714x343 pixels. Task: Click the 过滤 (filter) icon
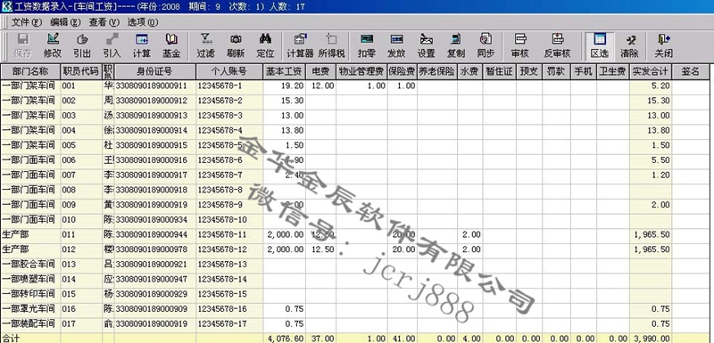point(206,46)
